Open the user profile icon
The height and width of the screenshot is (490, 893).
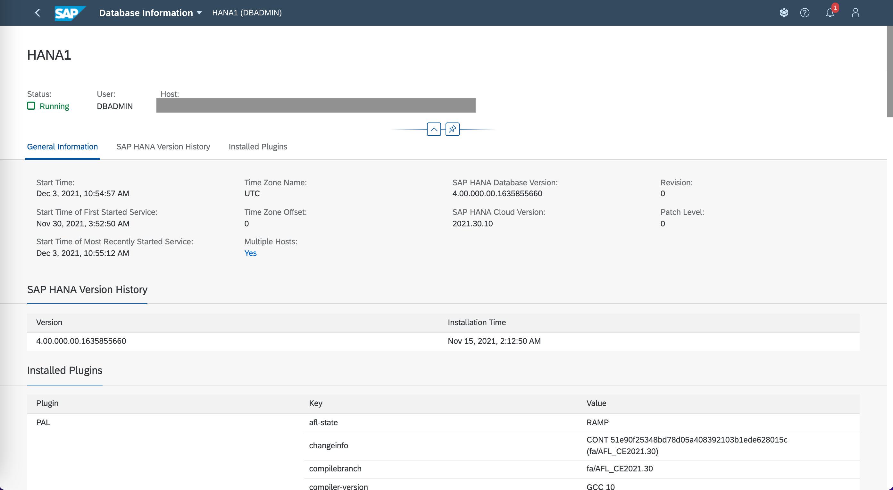tap(855, 13)
